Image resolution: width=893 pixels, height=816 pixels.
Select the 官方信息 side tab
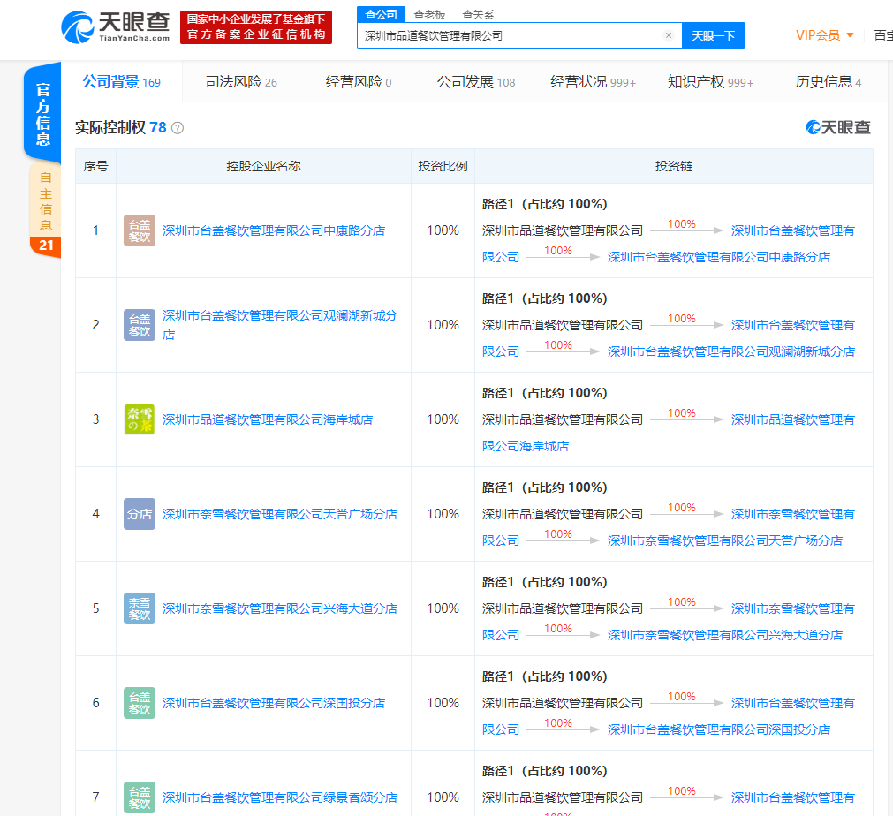[43, 114]
